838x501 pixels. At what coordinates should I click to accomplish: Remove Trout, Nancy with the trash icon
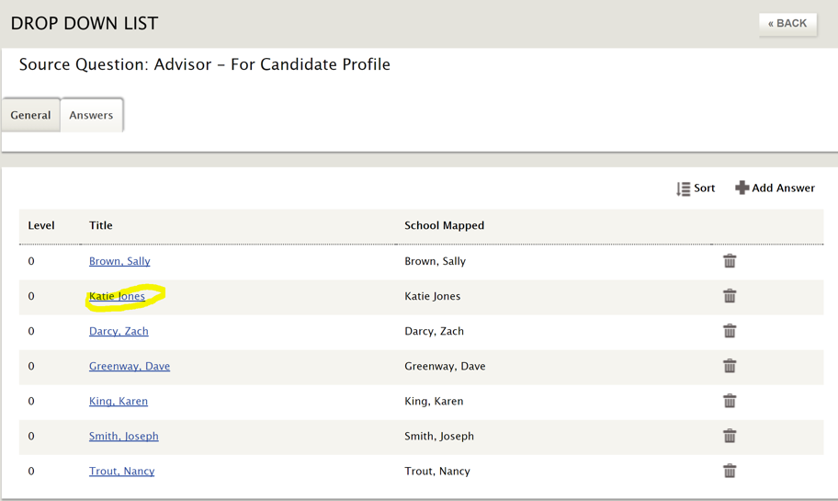pyautogui.click(x=730, y=471)
